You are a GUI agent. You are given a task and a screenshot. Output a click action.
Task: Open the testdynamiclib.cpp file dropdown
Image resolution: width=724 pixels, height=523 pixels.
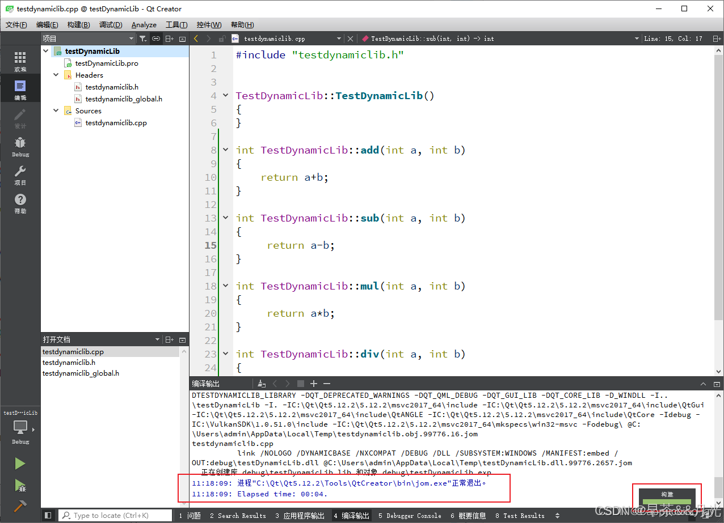pyautogui.click(x=287, y=39)
